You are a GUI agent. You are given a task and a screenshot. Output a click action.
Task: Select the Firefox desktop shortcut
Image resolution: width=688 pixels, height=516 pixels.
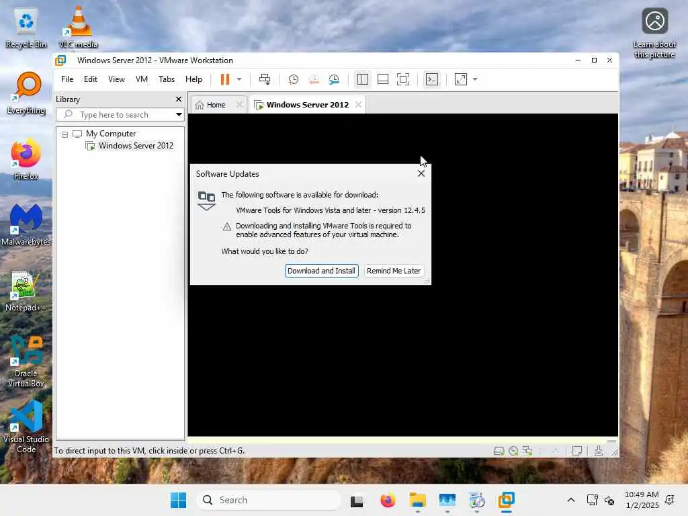pyautogui.click(x=26, y=159)
